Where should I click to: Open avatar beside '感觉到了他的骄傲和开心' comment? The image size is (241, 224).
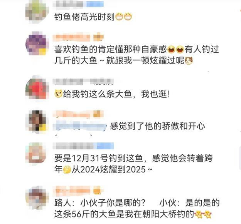37,120
